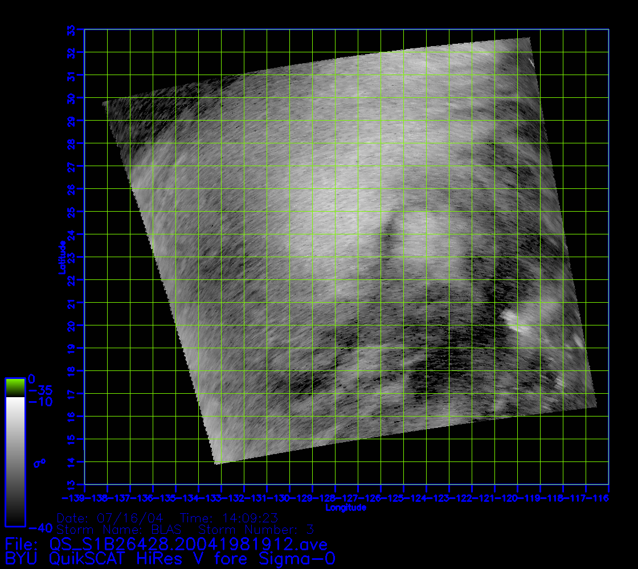Click the Latitude axis title
Image resolution: width=638 pixels, height=569 pixels.
(61, 257)
